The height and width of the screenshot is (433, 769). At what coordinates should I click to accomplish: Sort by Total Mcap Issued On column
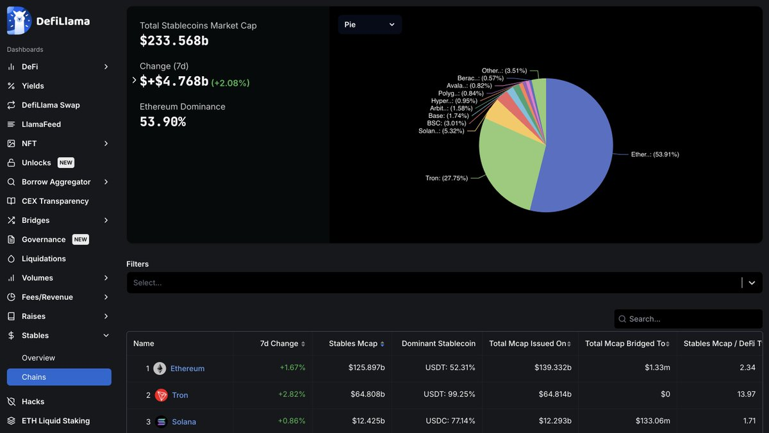point(530,343)
